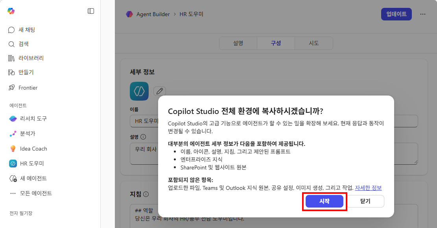
Task: Click the 업데이트 button
Action: [x=396, y=14]
